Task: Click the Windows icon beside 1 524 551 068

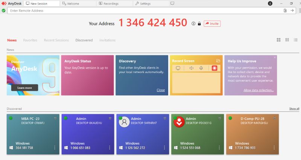Action: pyautogui.click(x=176, y=148)
